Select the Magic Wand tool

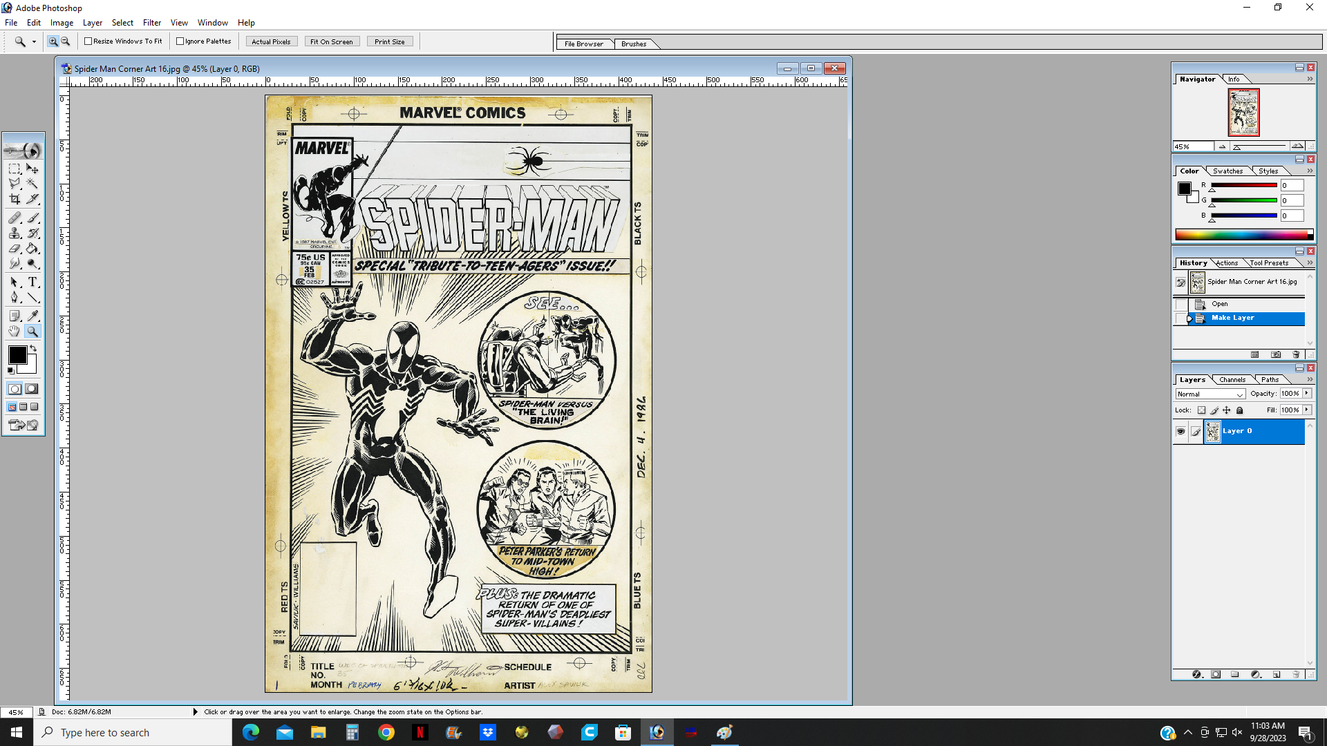tap(32, 184)
